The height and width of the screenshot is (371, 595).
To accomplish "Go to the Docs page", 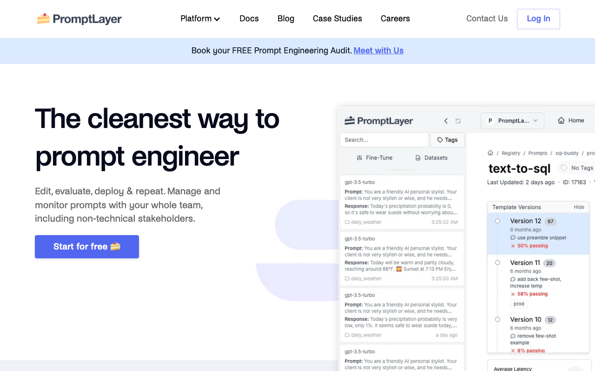I will [x=249, y=19].
